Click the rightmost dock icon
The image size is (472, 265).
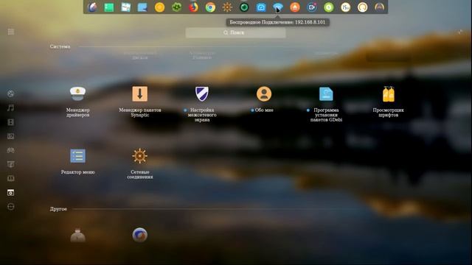pos(379,7)
